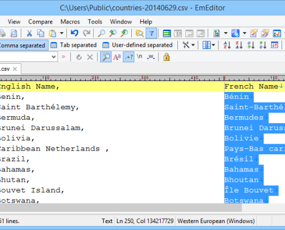Select User-defined separated mode
285x230 pixels.
(x=138, y=45)
